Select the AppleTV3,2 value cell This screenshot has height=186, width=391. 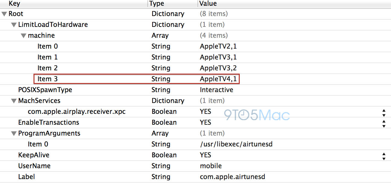point(218,68)
